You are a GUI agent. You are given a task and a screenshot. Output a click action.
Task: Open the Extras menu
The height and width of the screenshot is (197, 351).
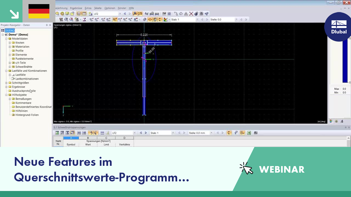click(x=88, y=8)
